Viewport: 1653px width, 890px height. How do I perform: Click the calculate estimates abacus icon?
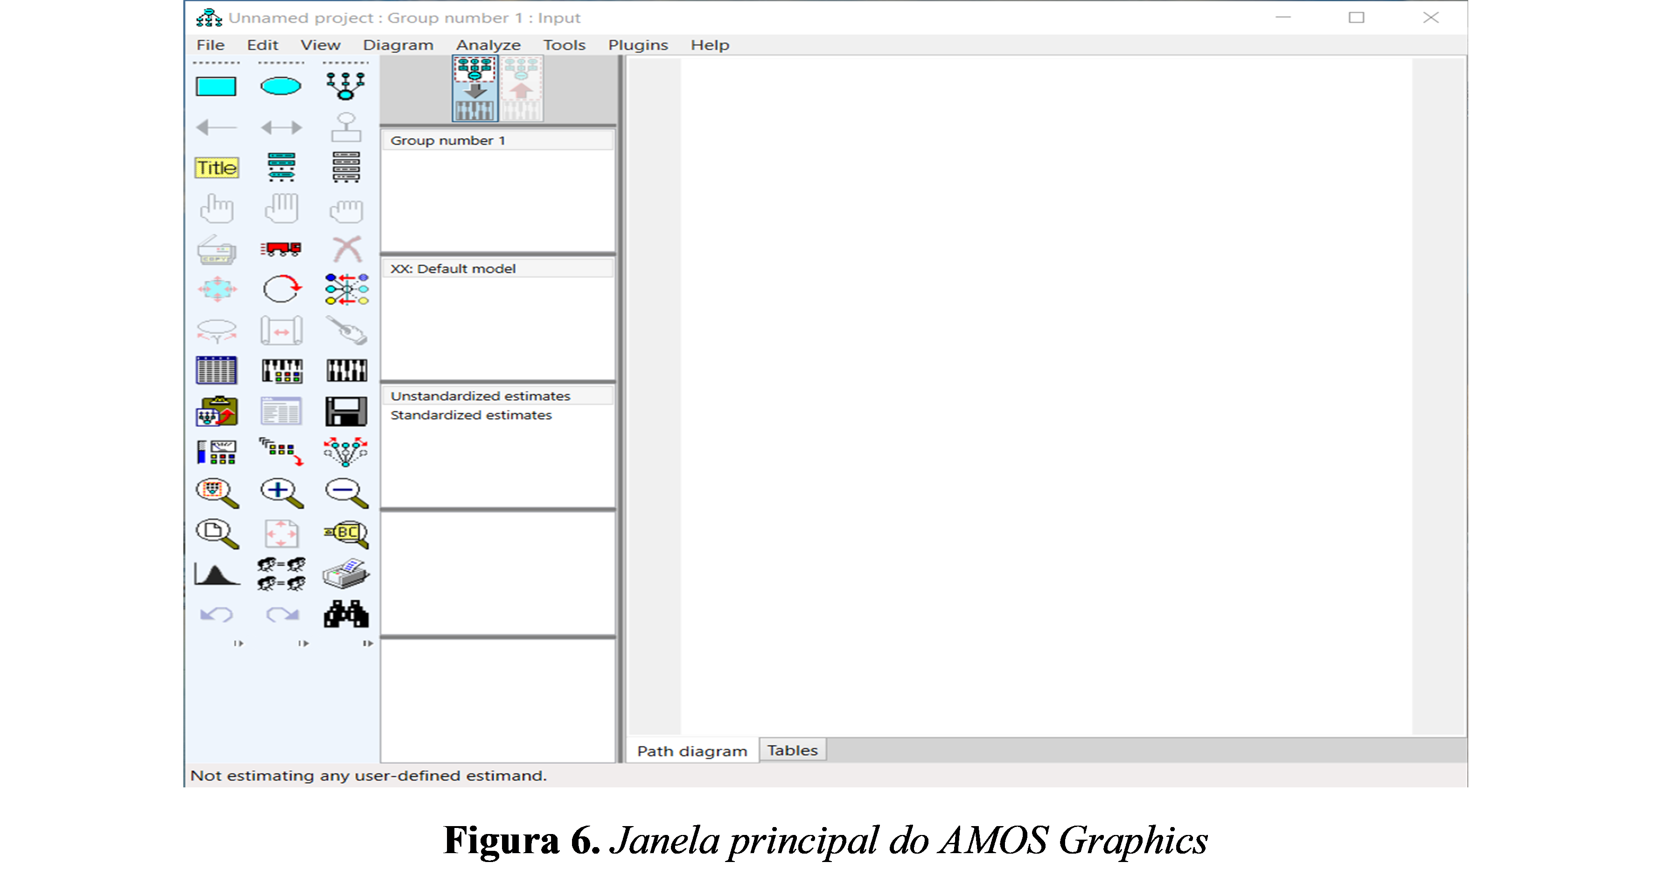point(346,370)
